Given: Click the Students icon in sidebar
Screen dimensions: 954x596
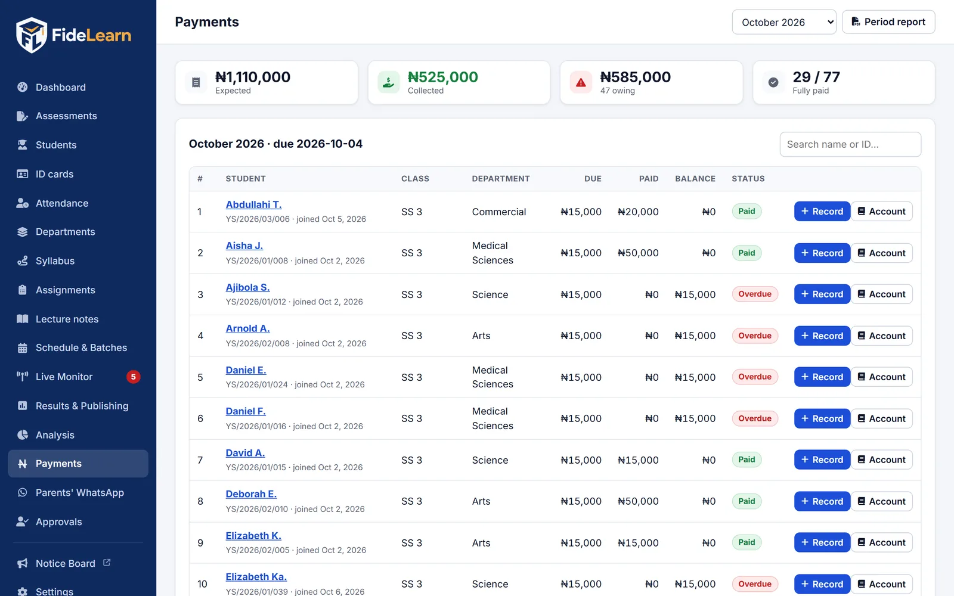Looking at the screenshot, I should (x=23, y=145).
